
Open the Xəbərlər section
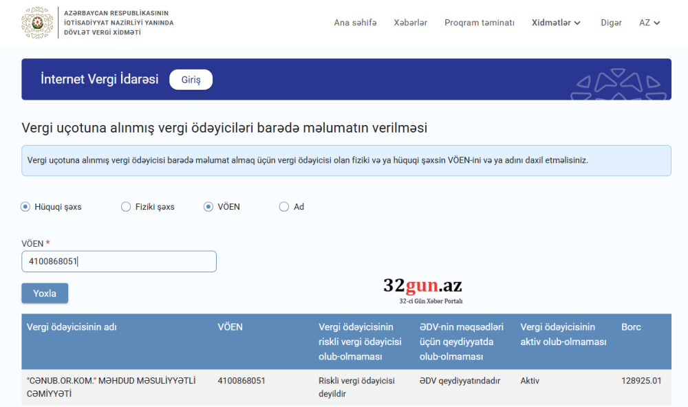click(410, 23)
